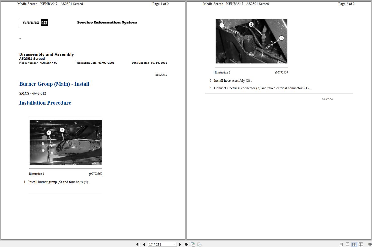Click the Media Number -KENR3547-00 text
The image size is (372, 247).
click(x=38, y=63)
